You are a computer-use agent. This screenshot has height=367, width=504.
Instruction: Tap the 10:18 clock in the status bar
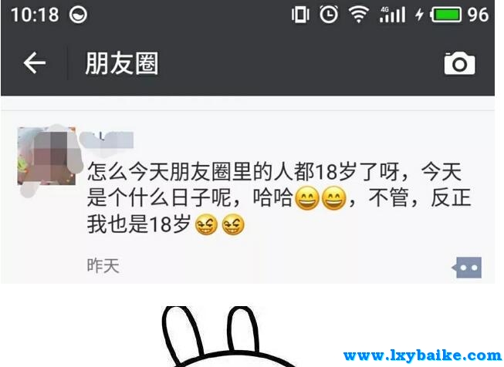35,15
